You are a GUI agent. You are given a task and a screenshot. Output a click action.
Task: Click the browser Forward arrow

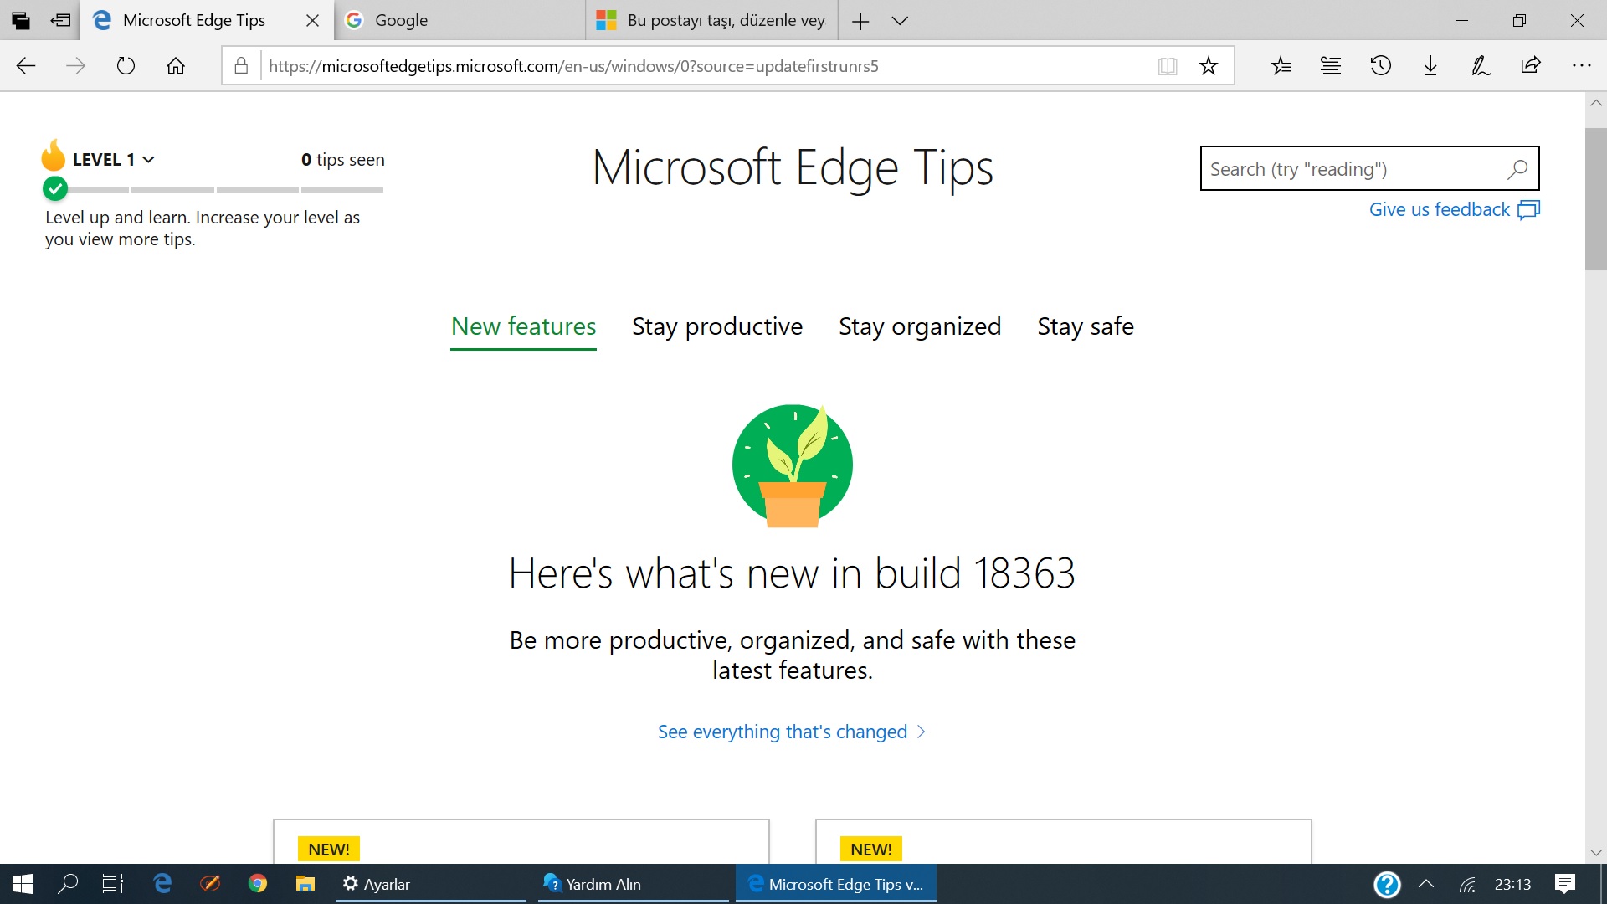(x=75, y=66)
